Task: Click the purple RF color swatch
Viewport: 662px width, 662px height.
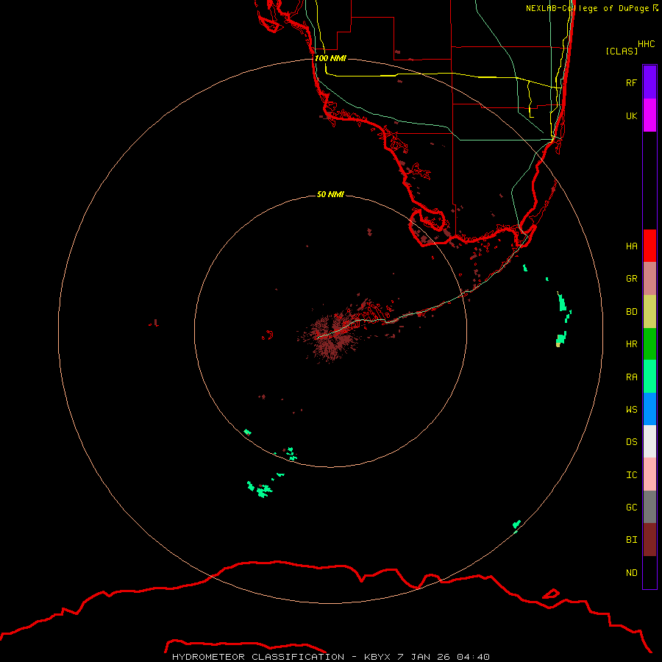Action: (x=649, y=82)
